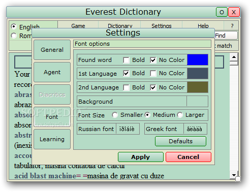Screen dimensions: 251x192
Task: Click the 1st Language label
Action: 98,74
